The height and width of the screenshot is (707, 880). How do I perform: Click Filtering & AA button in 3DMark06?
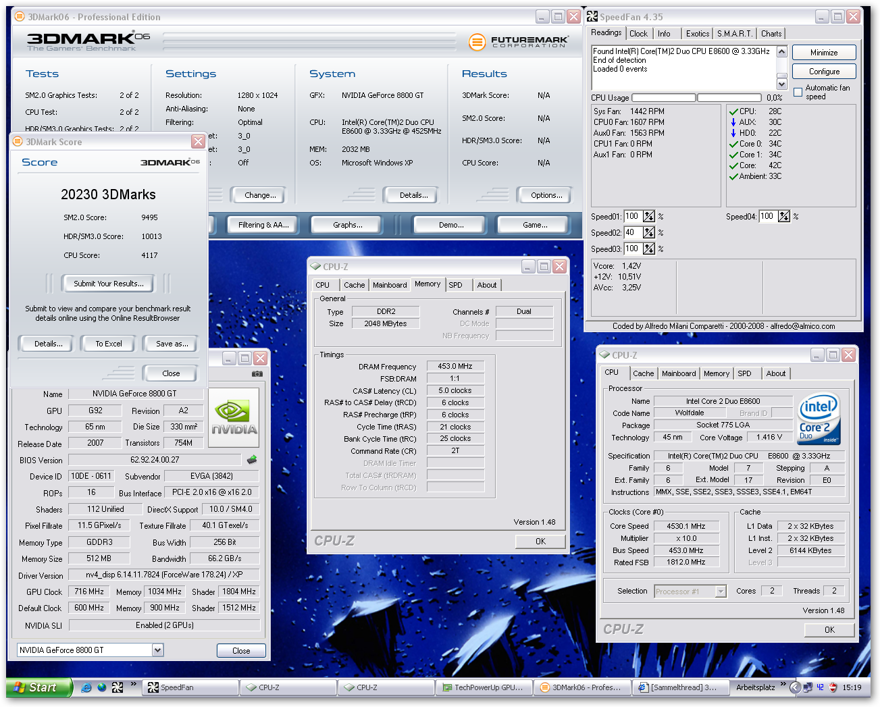tap(263, 225)
